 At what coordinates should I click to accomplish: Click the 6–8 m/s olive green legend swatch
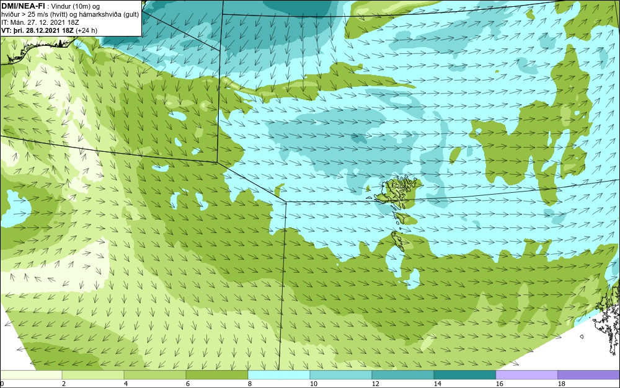(216, 374)
